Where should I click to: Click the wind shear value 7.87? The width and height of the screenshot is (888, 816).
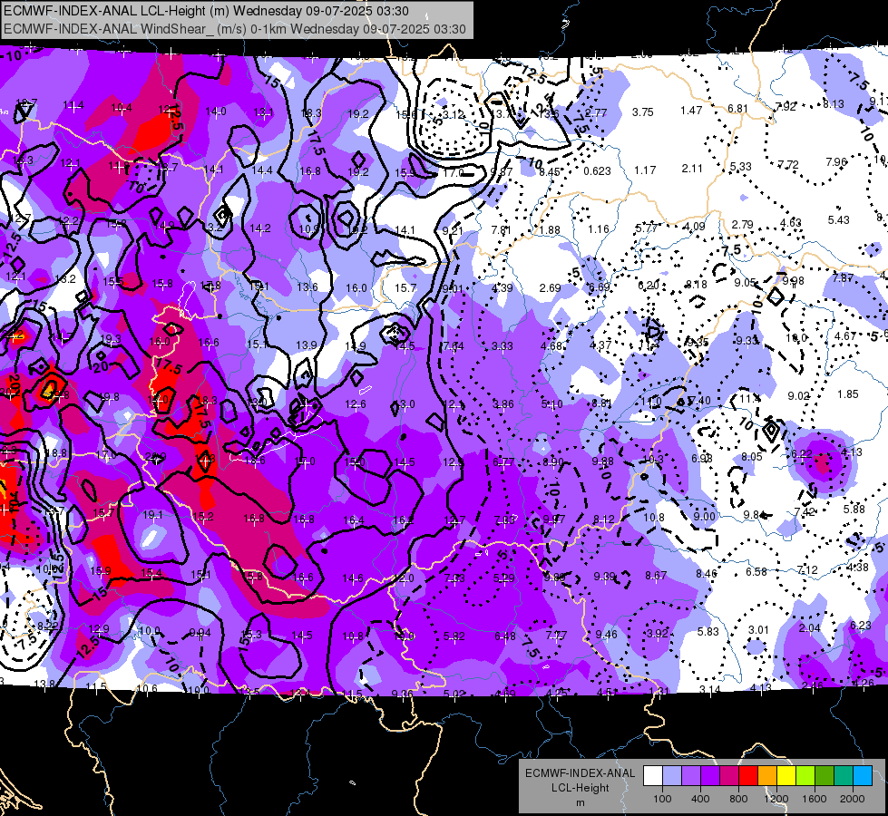(844, 277)
